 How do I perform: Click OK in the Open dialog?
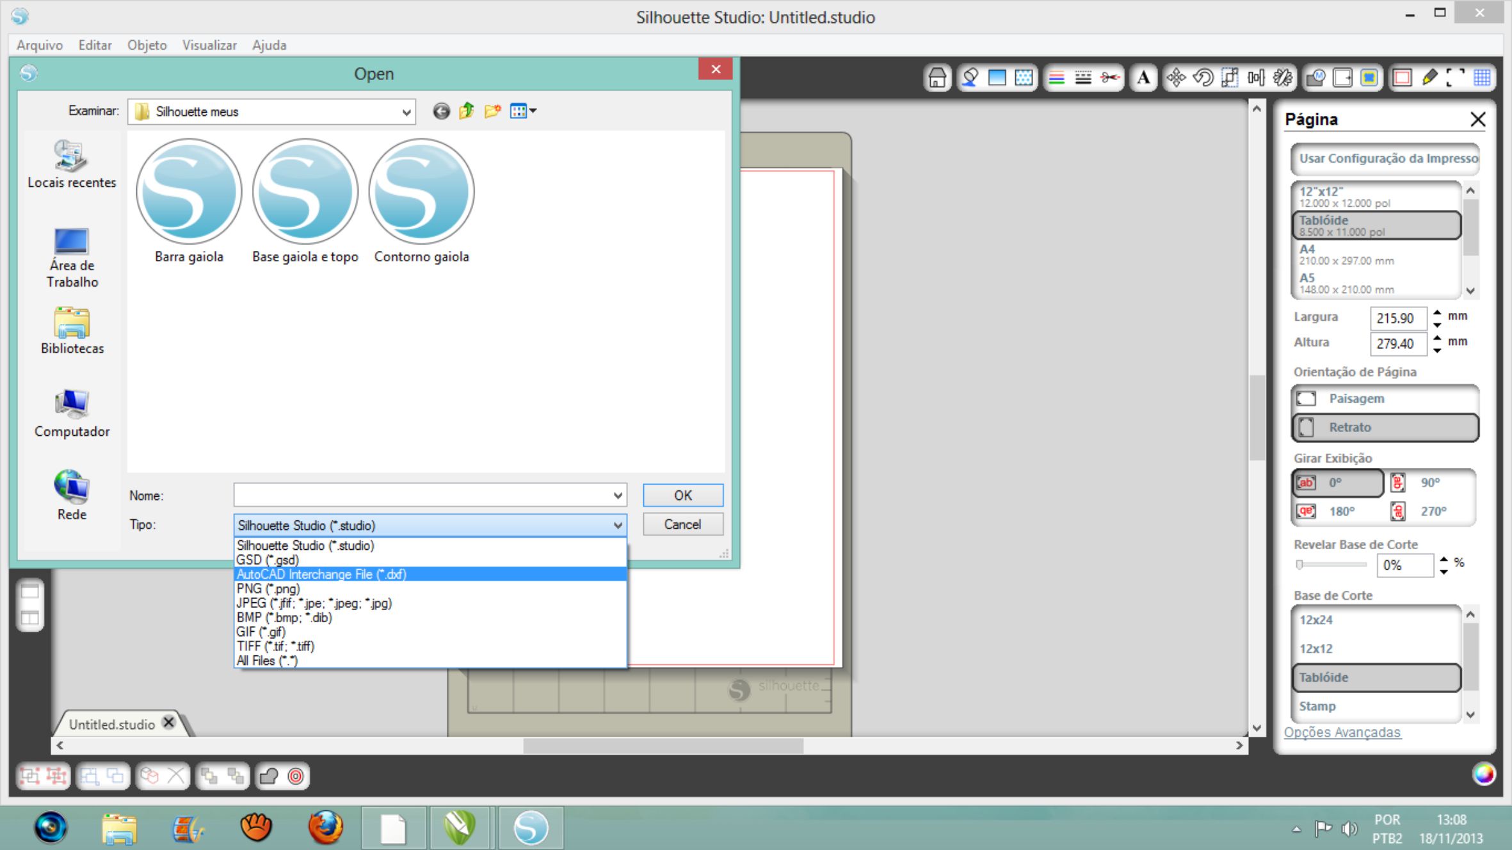[683, 495]
